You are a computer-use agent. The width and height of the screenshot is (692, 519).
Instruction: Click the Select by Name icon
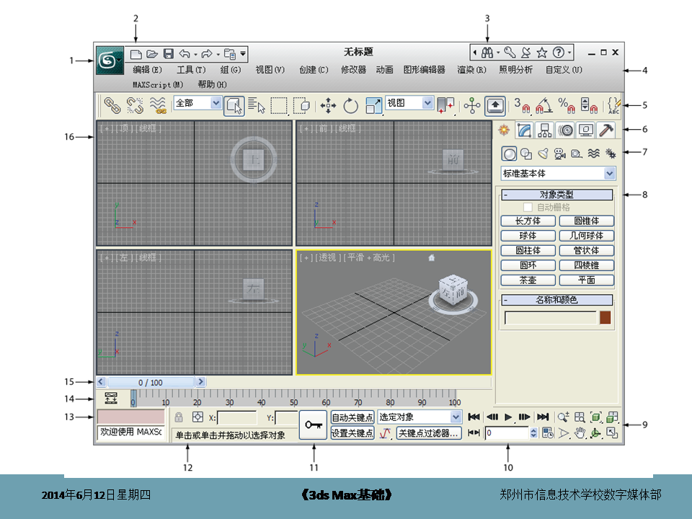[x=256, y=106]
